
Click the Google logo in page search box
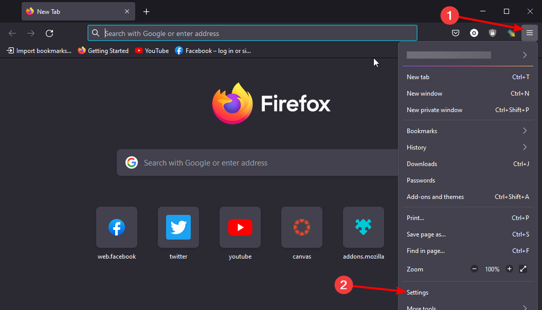(131, 162)
